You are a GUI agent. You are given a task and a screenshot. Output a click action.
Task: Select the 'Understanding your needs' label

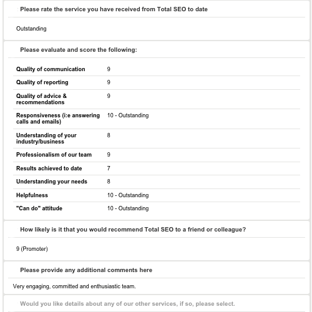(52, 182)
